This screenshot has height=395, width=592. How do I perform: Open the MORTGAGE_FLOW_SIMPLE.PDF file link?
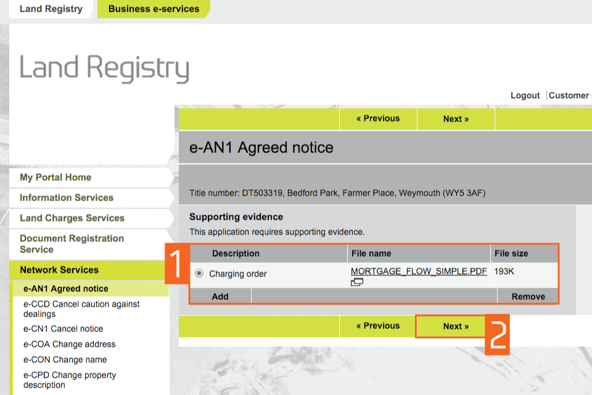(x=419, y=271)
